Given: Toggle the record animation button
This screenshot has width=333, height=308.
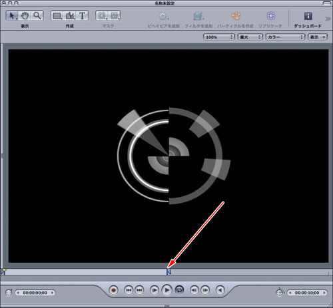Looking at the screenshot, I should (114, 290).
